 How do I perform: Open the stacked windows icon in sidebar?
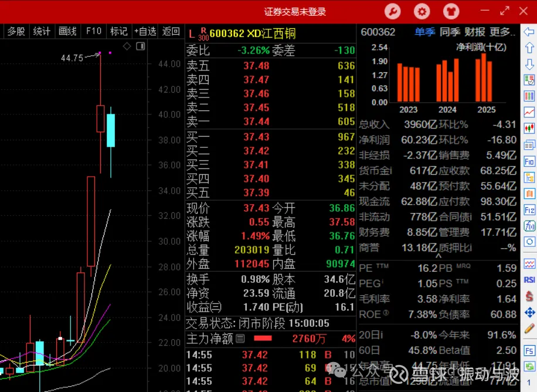tap(529, 145)
